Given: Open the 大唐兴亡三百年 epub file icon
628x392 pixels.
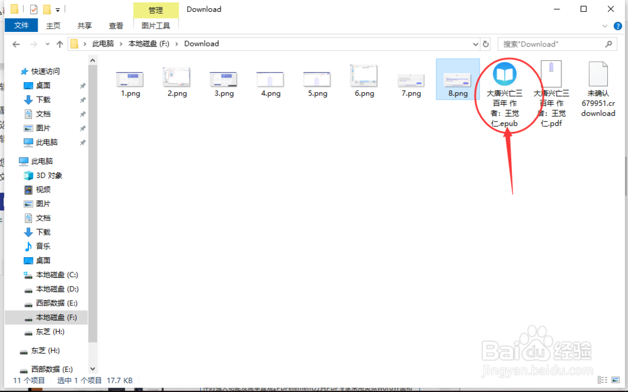Looking at the screenshot, I should [505, 74].
